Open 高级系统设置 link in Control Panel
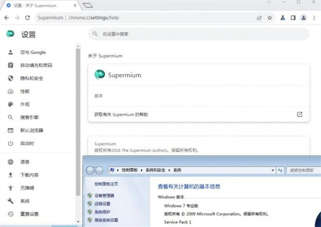 106,220
